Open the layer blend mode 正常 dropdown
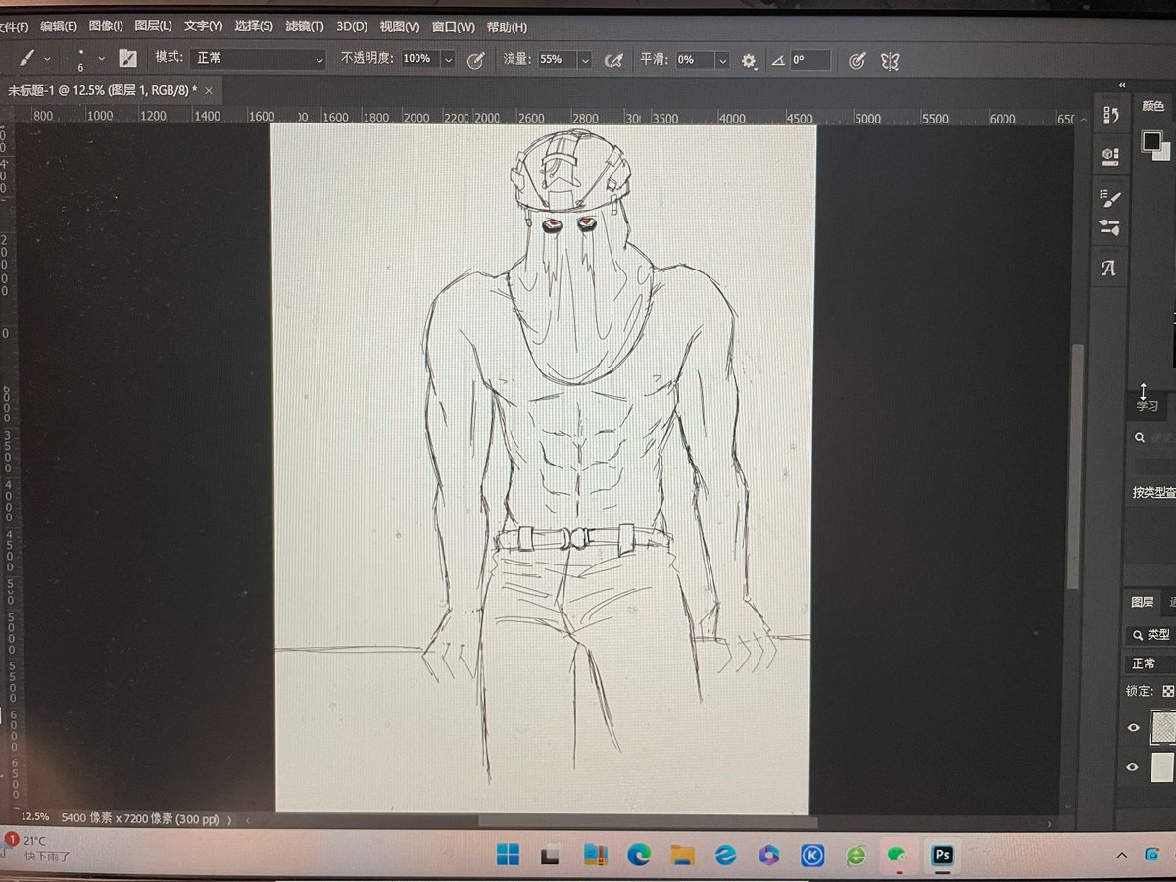Viewport: 1176px width, 882px height. tap(1152, 663)
